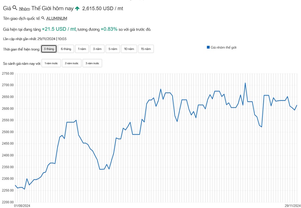
Task: Compare prices with 2 năm trước
Action: 72,63
